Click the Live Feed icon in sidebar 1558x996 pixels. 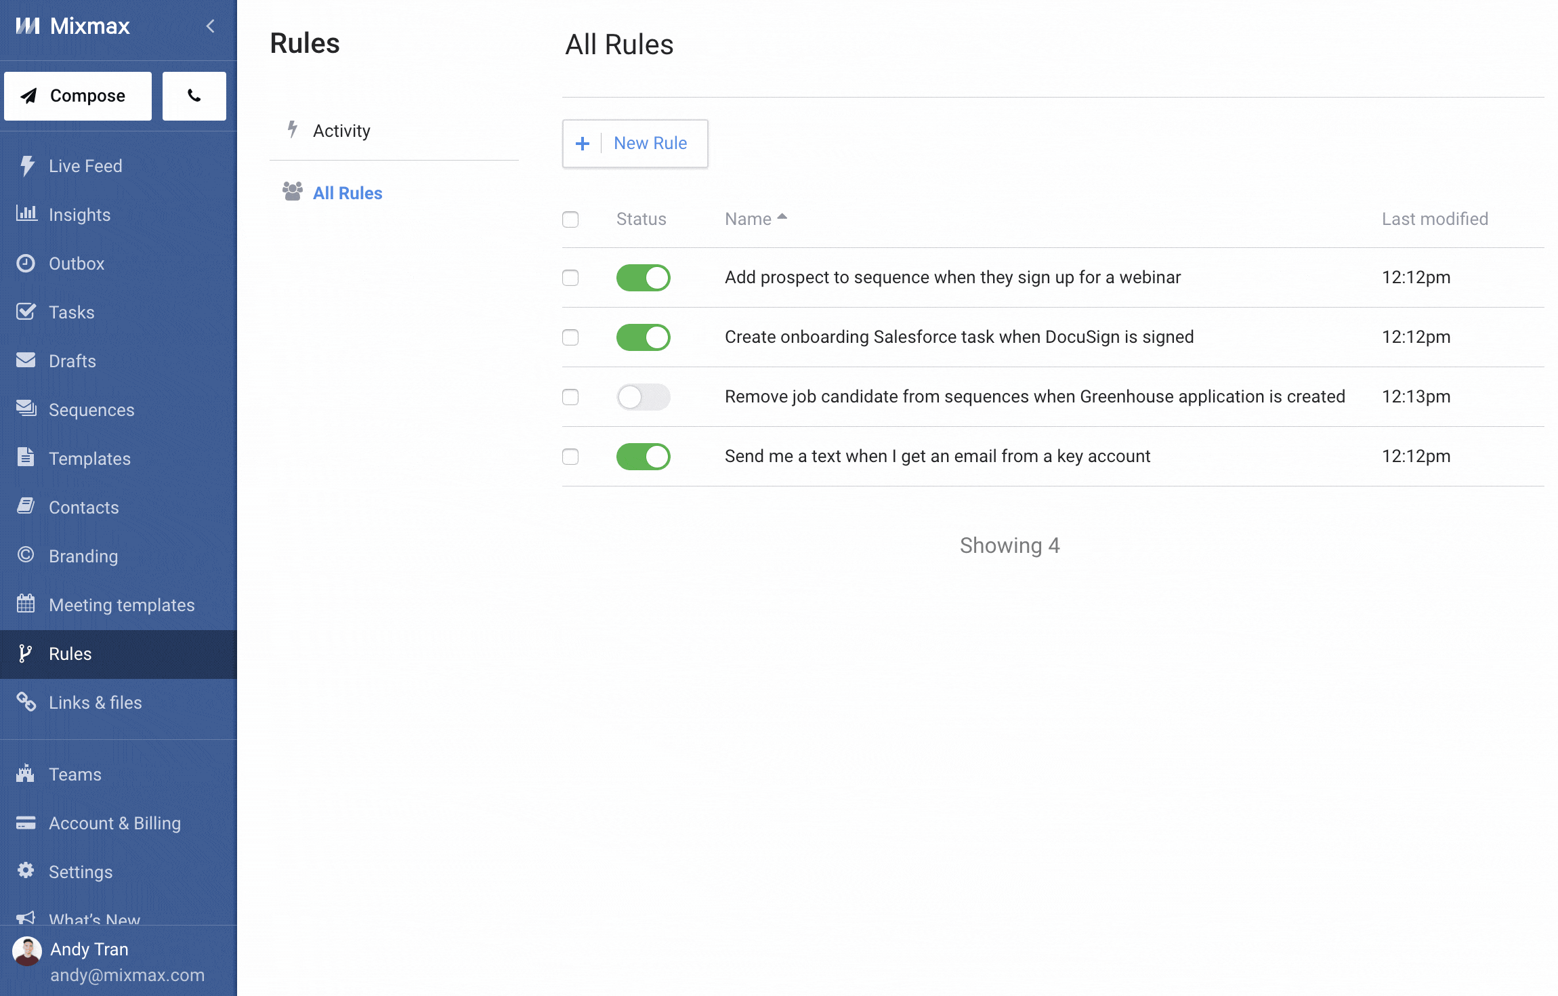pos(27,166)
